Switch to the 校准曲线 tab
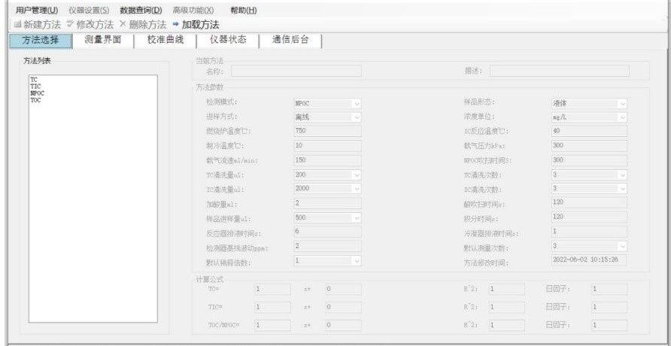The width and height of the screenshot is (671, 346). pos(165,41)
